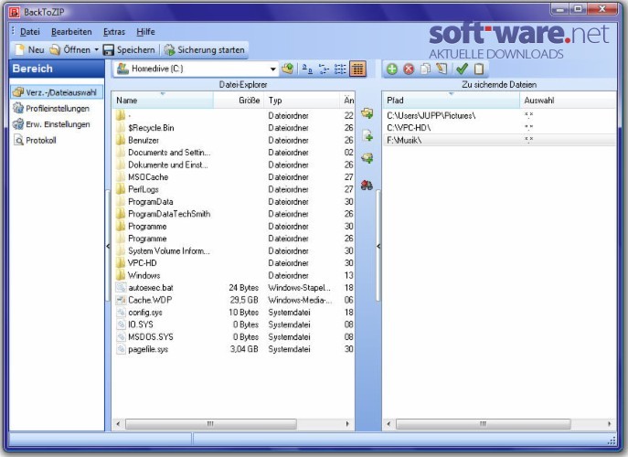Open the Hilfe menu

145,32
